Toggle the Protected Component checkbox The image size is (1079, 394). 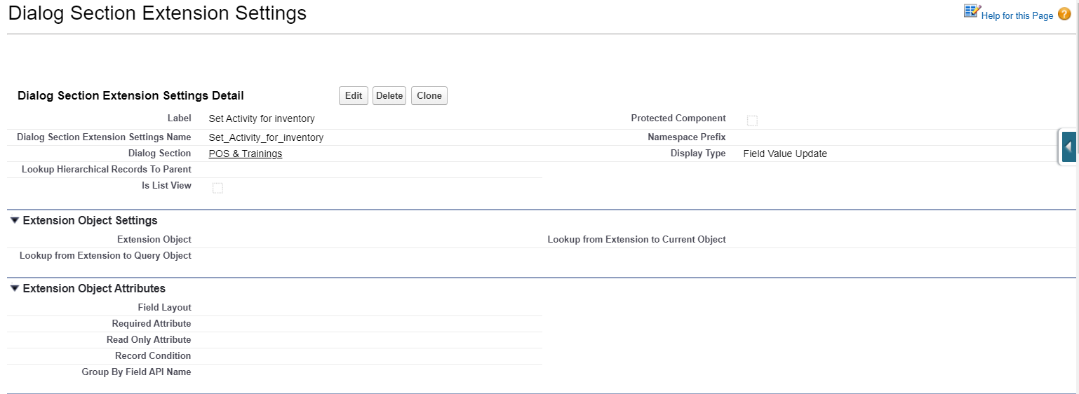[x=752, y=121]
